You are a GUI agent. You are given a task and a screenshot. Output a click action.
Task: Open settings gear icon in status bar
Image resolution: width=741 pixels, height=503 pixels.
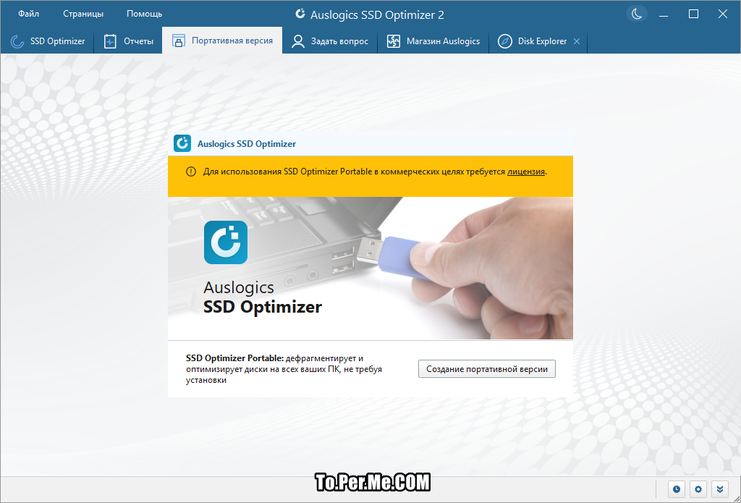pyautogui.click(x=698, y=489)
